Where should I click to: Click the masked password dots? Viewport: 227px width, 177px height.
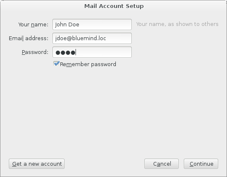click(65, 53)
